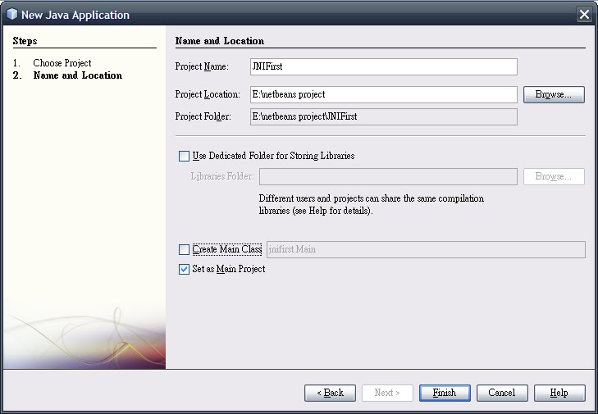598x414 pixels.
Task: Cancel the new project wizard
Action: (502, 393)
